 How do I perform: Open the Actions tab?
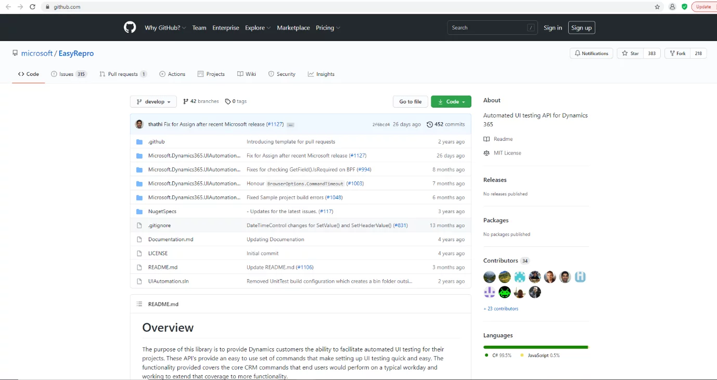tap(172, 74)
